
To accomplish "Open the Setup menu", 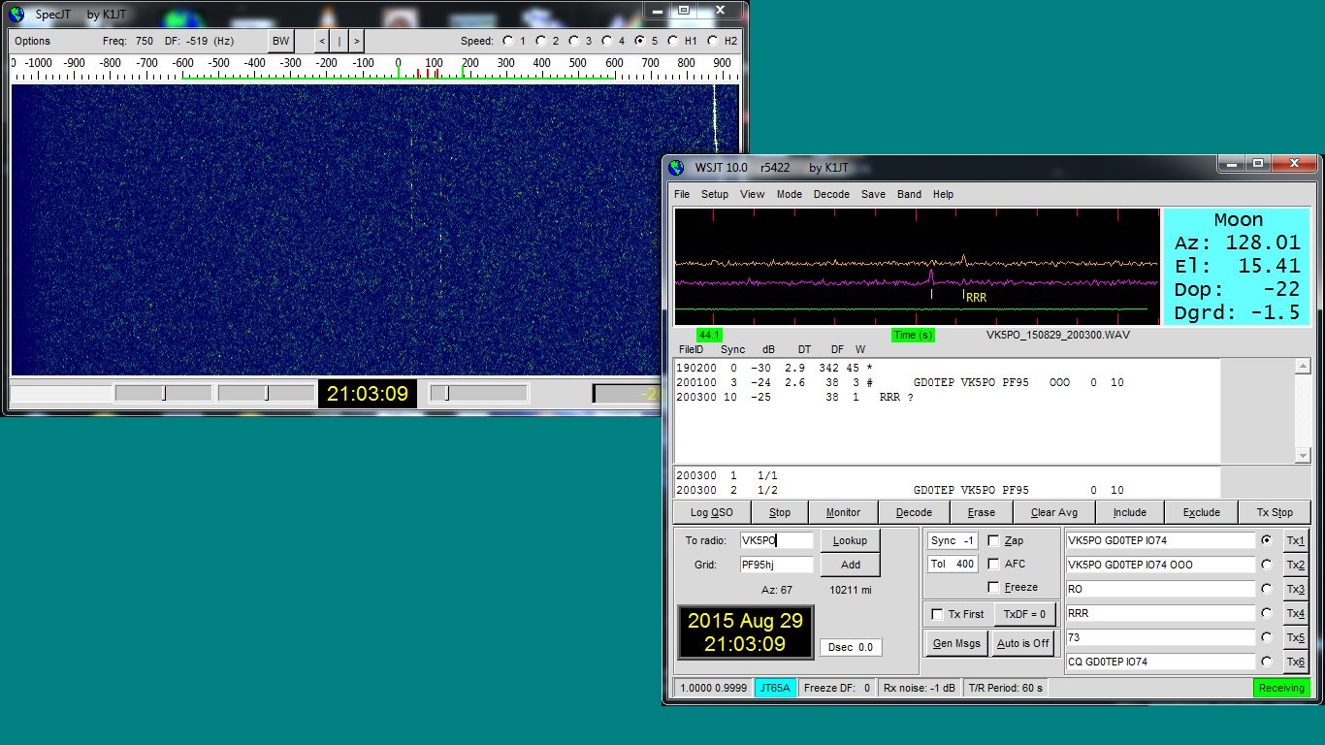I will (x=715, y=194).
